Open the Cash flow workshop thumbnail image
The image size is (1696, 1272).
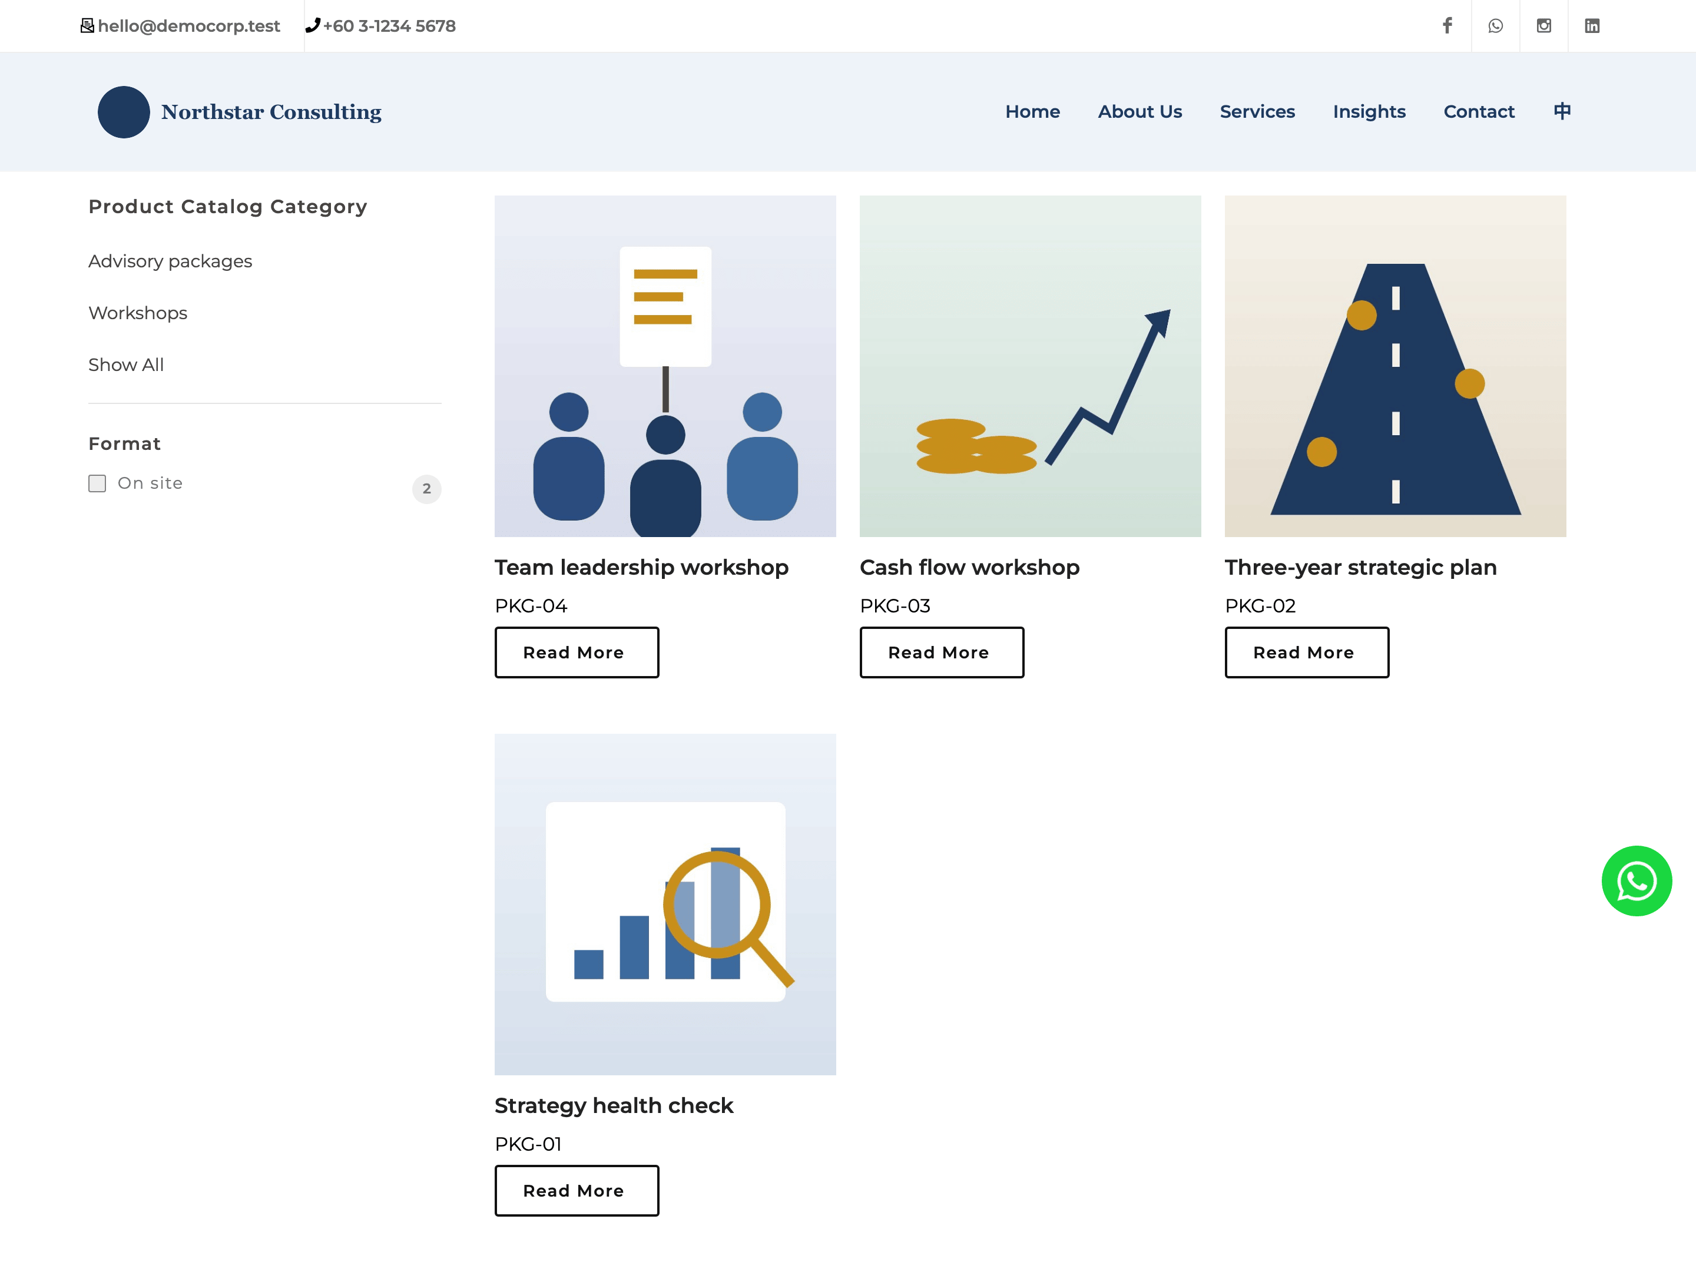[x=1030, y=366]
